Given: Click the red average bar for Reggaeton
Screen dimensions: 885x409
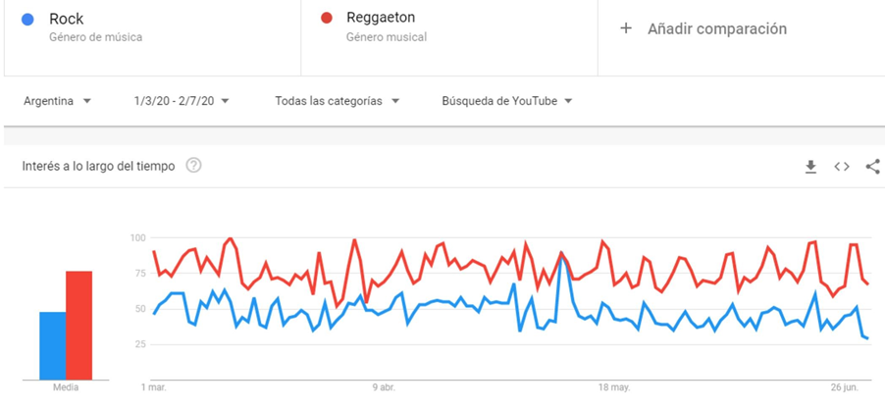Looking at the screenshot, I should [x=78, y=325].
